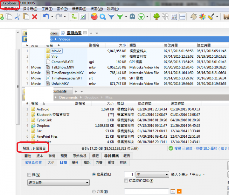
Task: Click the pie chart toolbar icon
Action: pos(94,17)
